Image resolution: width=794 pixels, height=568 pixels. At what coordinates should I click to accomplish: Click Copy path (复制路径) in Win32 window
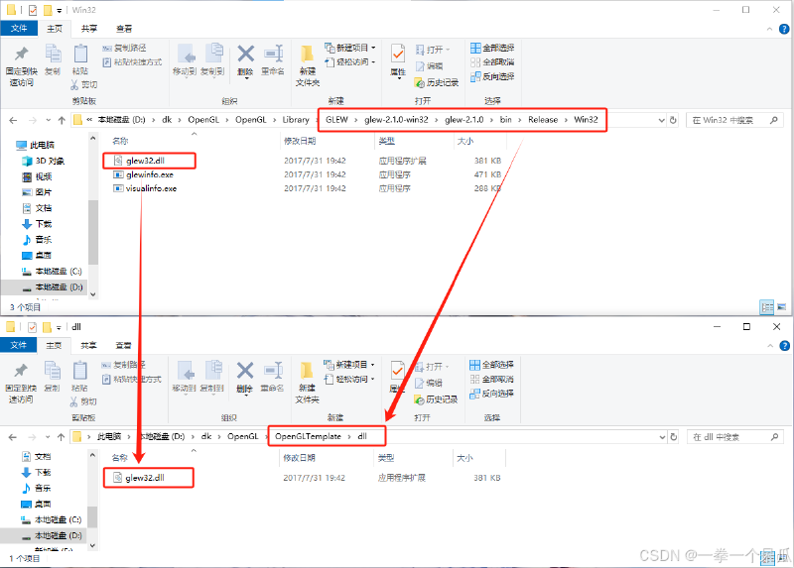point(125,48)
